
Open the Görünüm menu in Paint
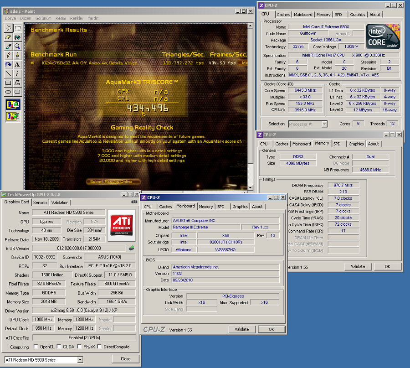pyautogui.click(x=43, y=18)
